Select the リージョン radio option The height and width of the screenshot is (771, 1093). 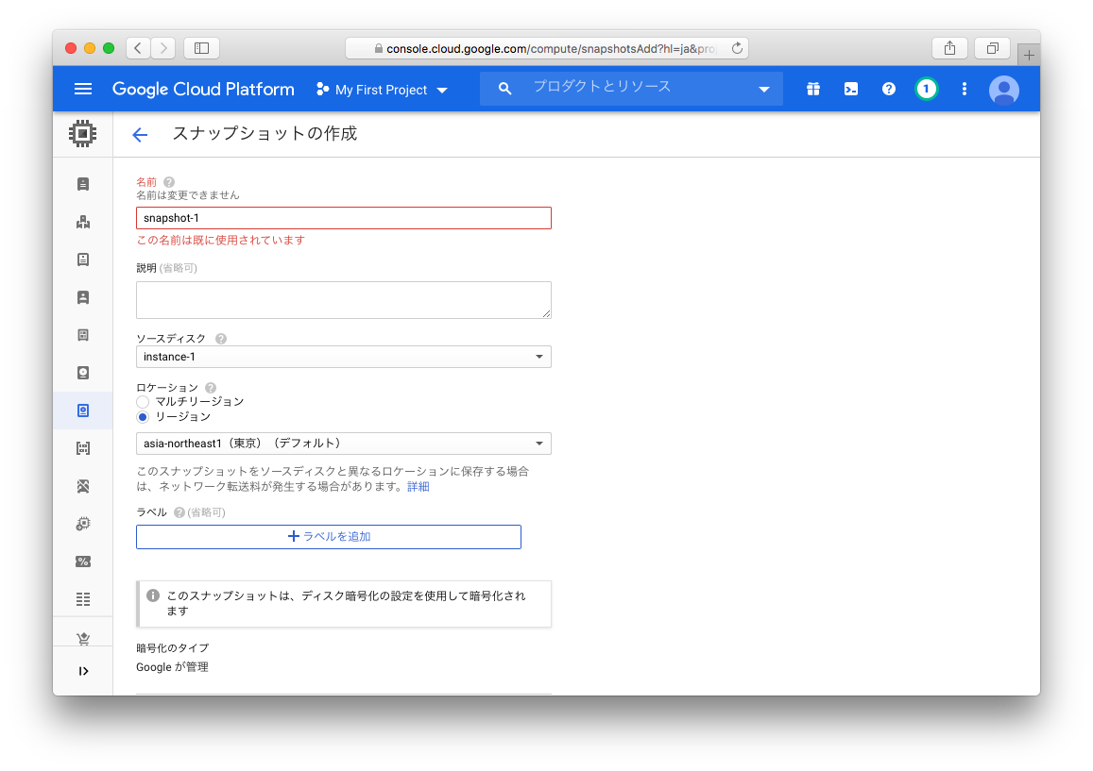pyautogui.click(x=143, y=417)
